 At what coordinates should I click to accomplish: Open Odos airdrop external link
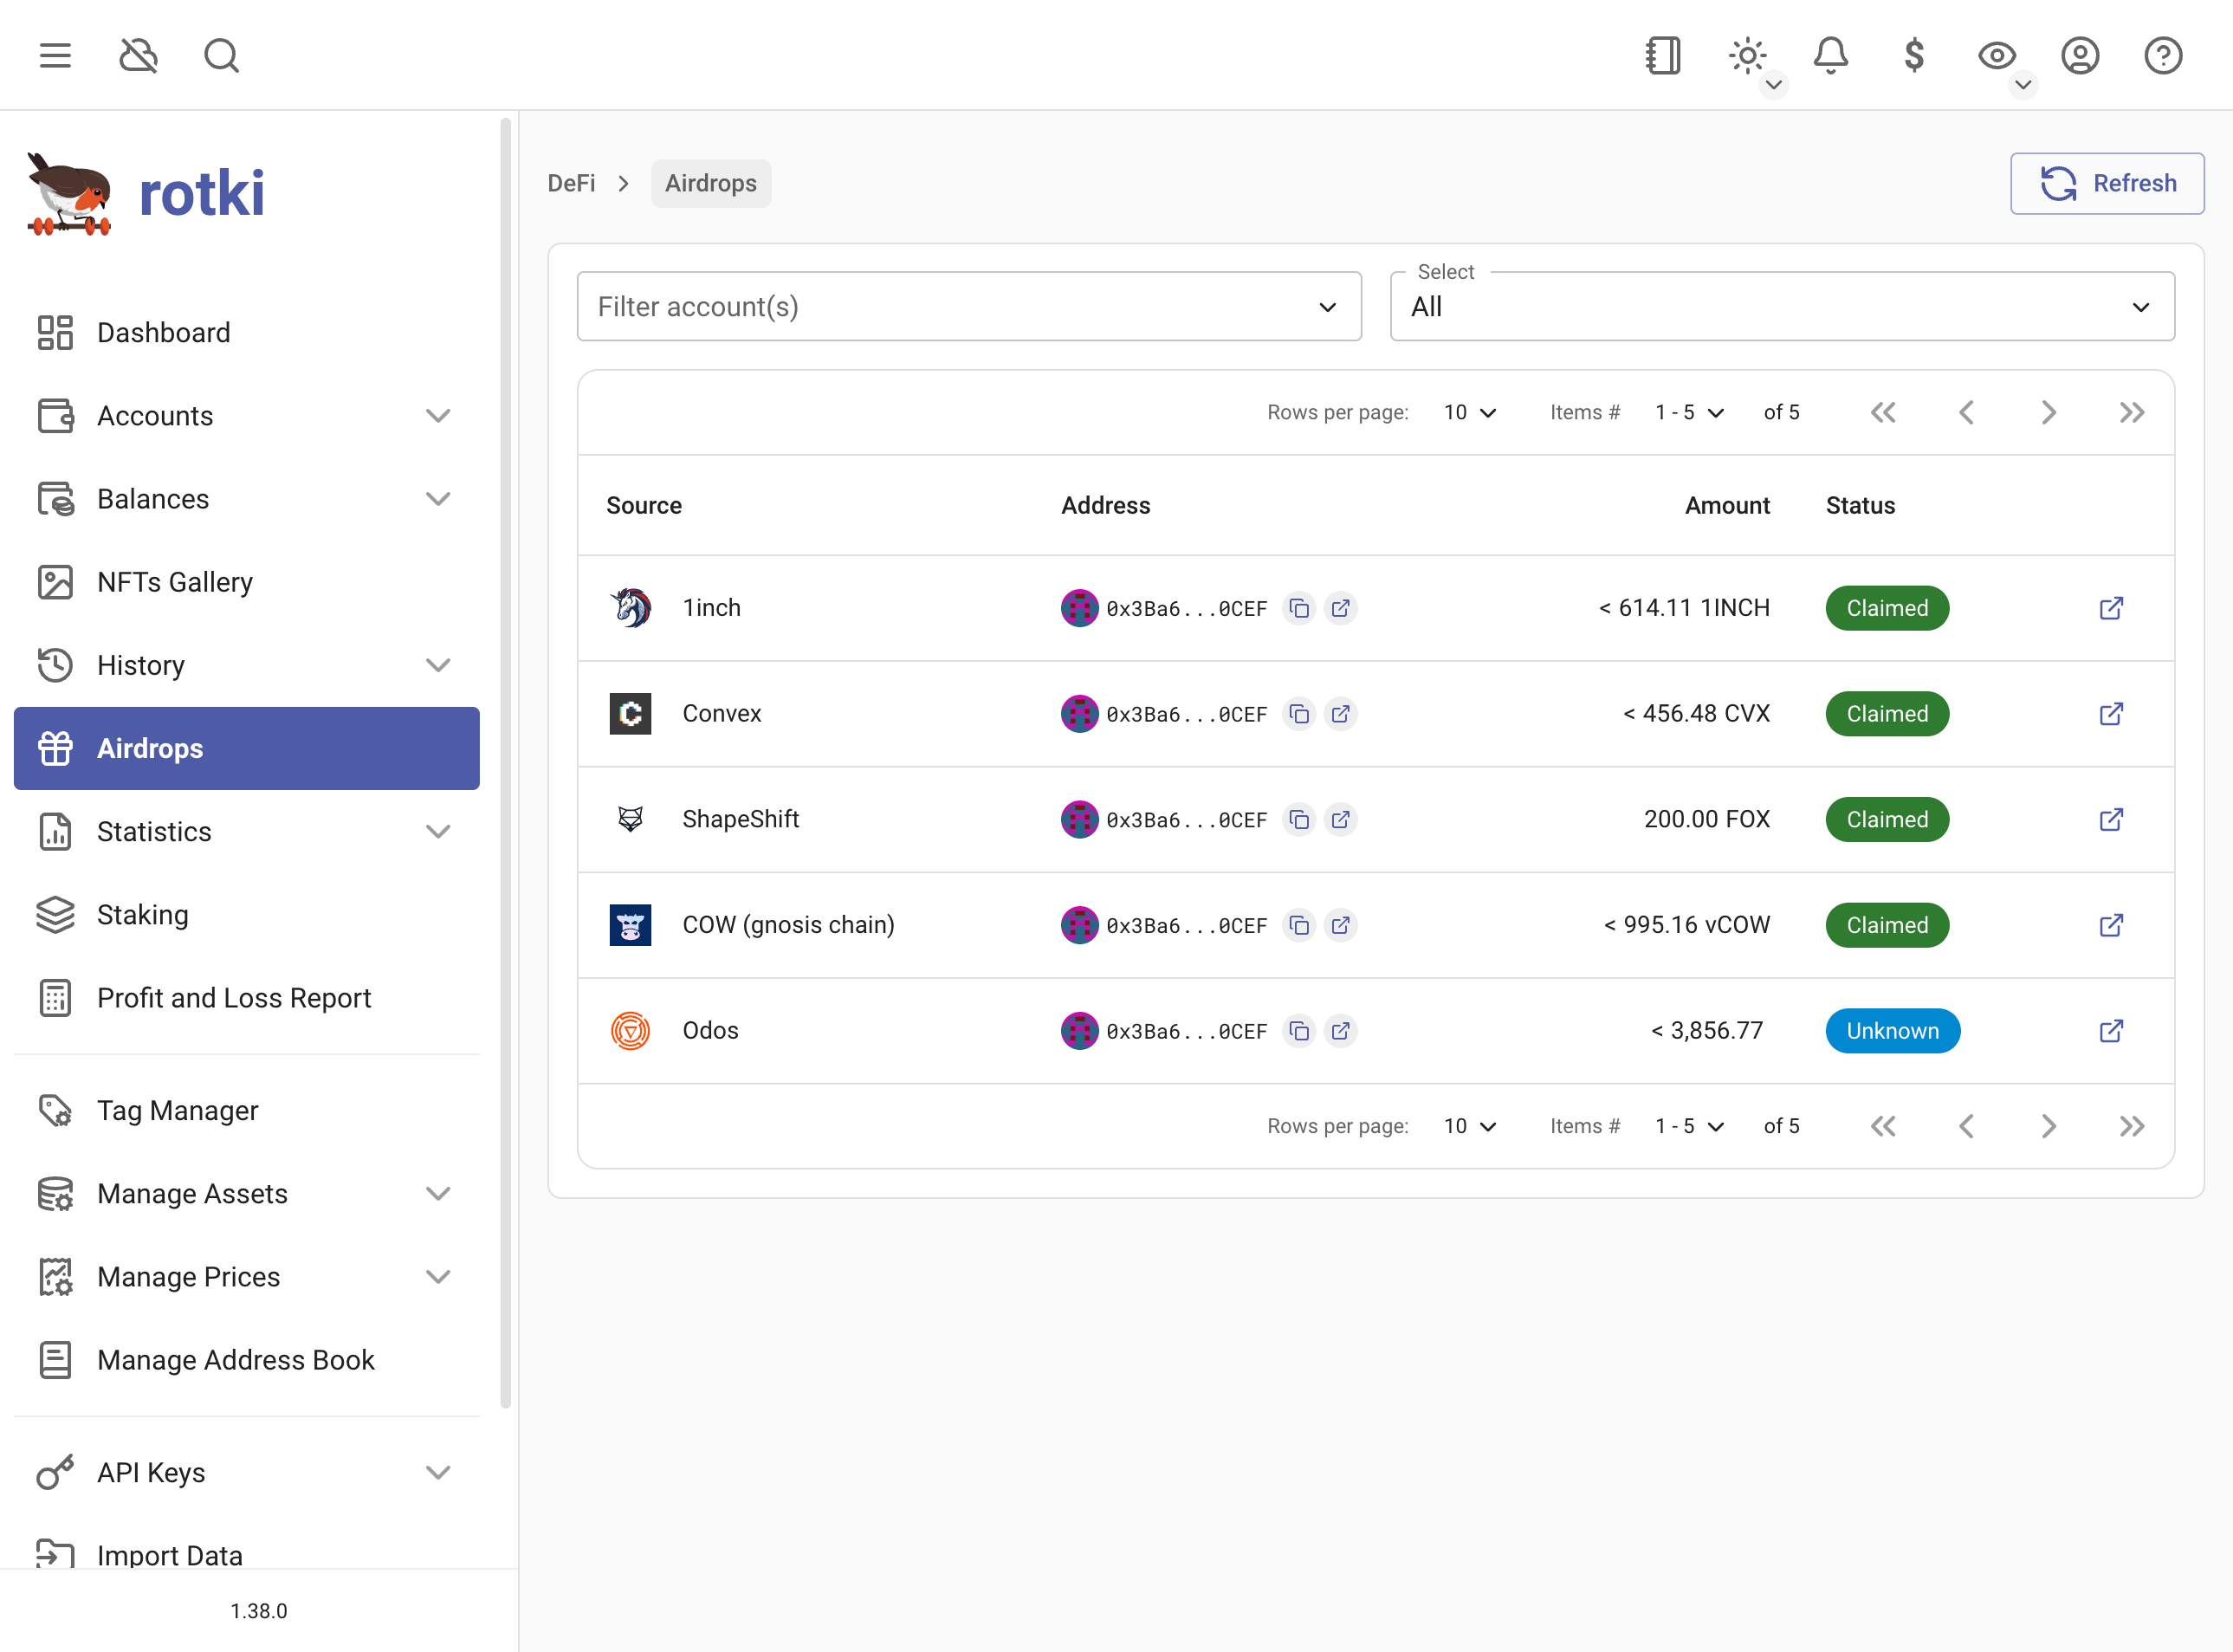(2111, 1031)
